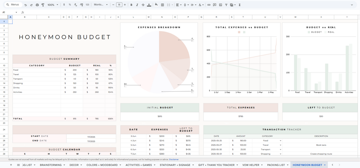The height and width of the screenshot is (168, 360).
Task: Click the Insert chart icon
Action: (220, 5)
